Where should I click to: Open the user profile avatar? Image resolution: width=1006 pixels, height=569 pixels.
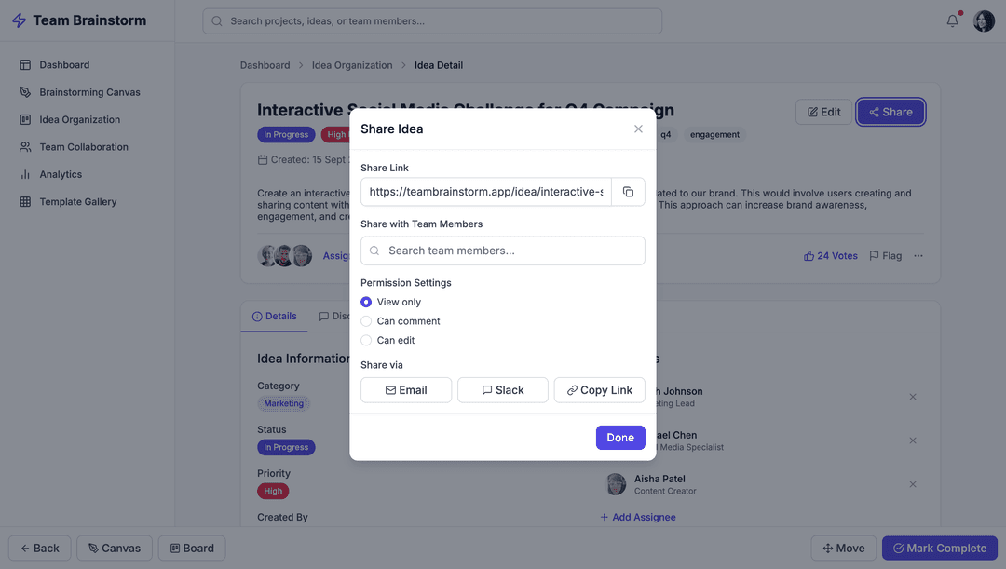pyautogui.click(x=984, y=21)
